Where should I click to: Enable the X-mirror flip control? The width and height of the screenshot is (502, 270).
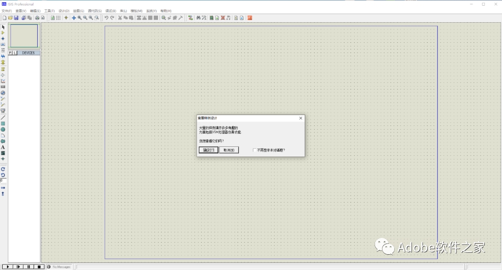[3, 187]
